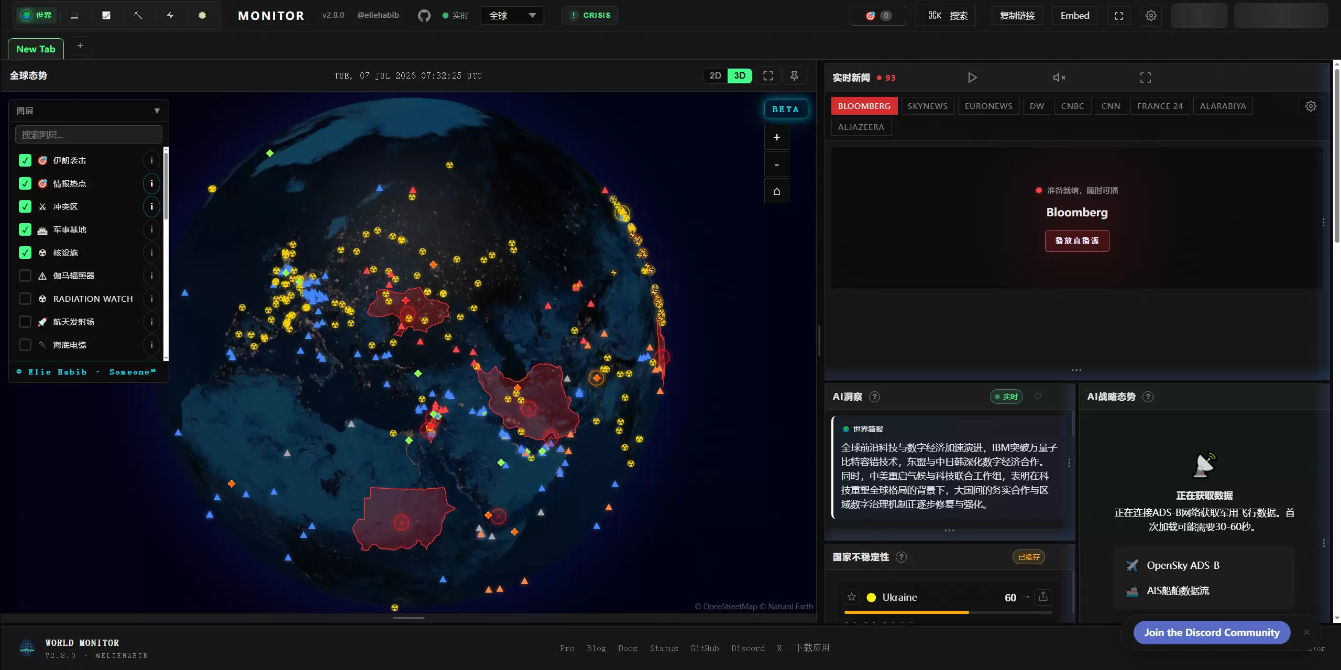
Task: Switch to the EURONEWS channel
Action: (x=988, y=106)
